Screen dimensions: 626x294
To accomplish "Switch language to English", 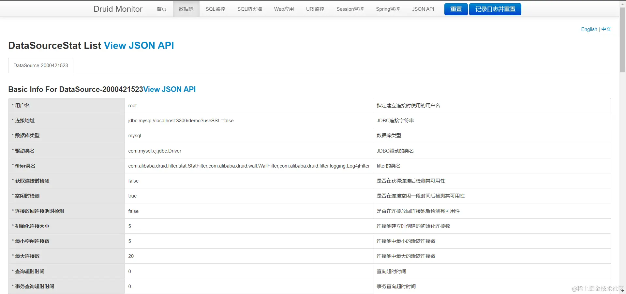I will pyautogui.click(x=589, y=29).
